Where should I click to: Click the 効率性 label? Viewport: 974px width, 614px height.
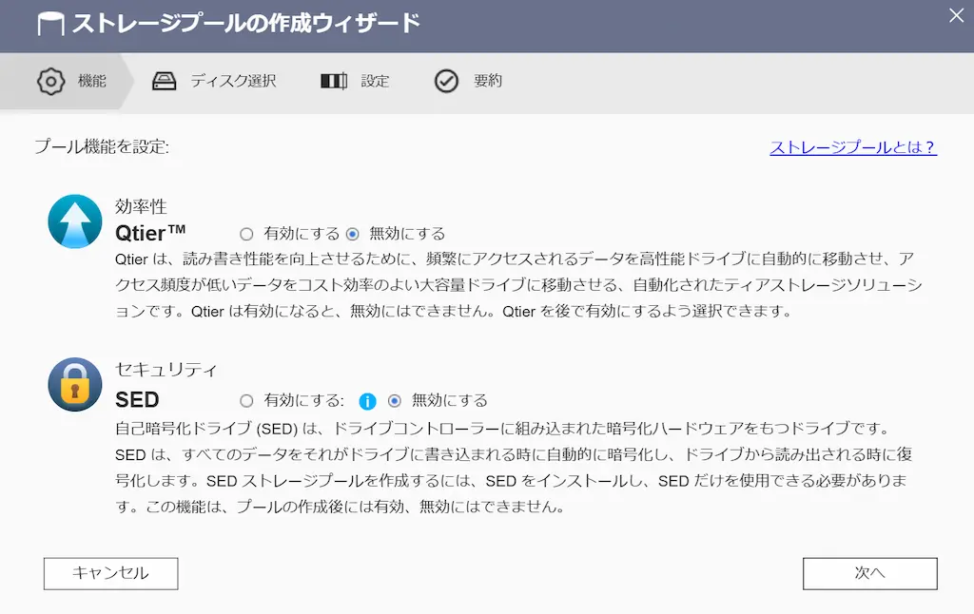141,206
